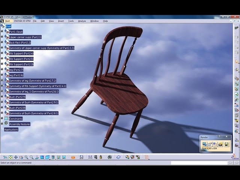Click the save floppy icon in Render dialog
Viewport: 240px width, 180px height.
pyautogui.click(x=226, y=144)
